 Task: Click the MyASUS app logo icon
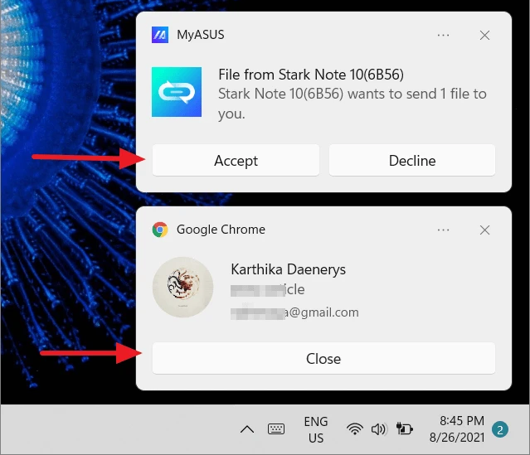pyautogui.click(x=160, y=35)
